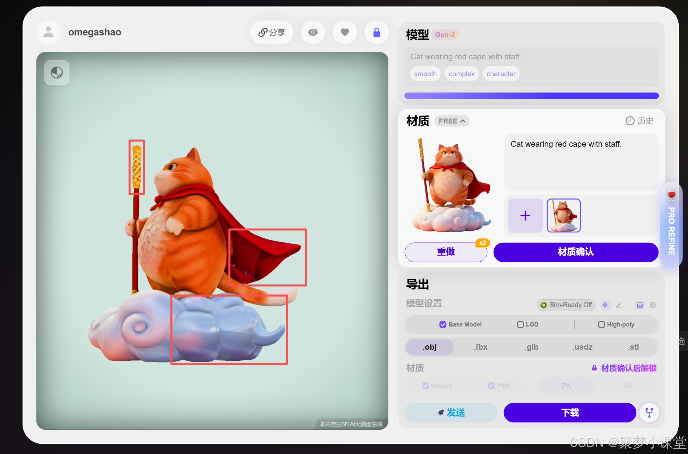Image resolution: width=688 pixels, height=454 pixels.
Task: Expand the FREE material tier dropdown
Action: pyautogui.click(x=452, y=121)
